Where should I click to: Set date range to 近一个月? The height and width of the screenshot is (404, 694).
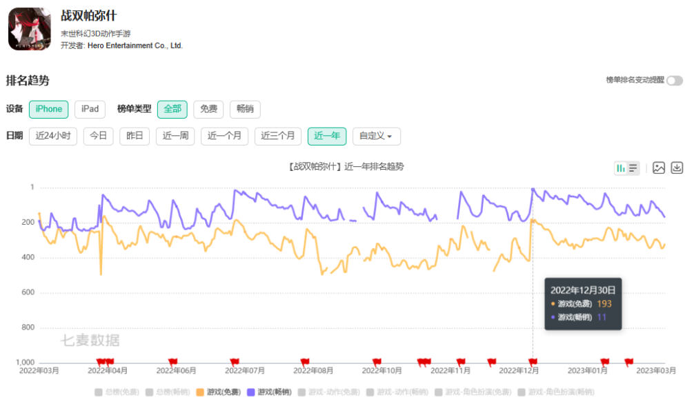pos(224,137)
